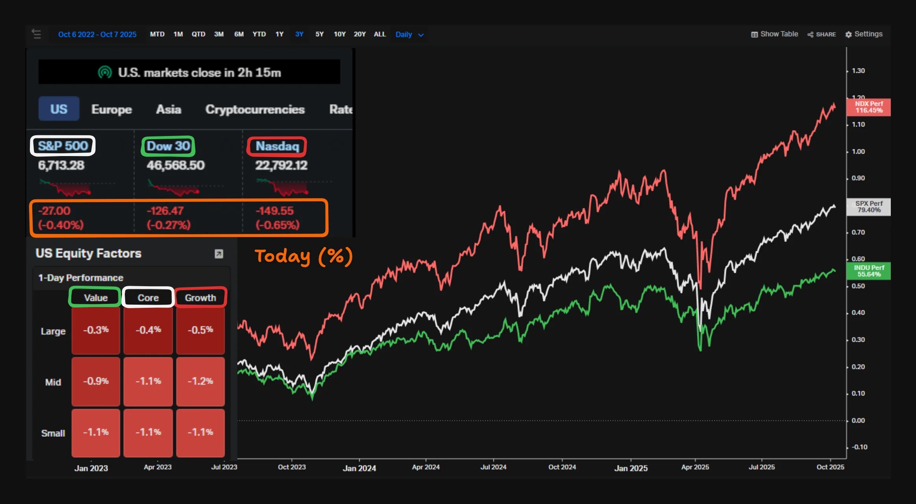Viewport: 916px width, 504px height.
Task: Click the Small Growth heatmap cell
Action: (x=200, y=432)
